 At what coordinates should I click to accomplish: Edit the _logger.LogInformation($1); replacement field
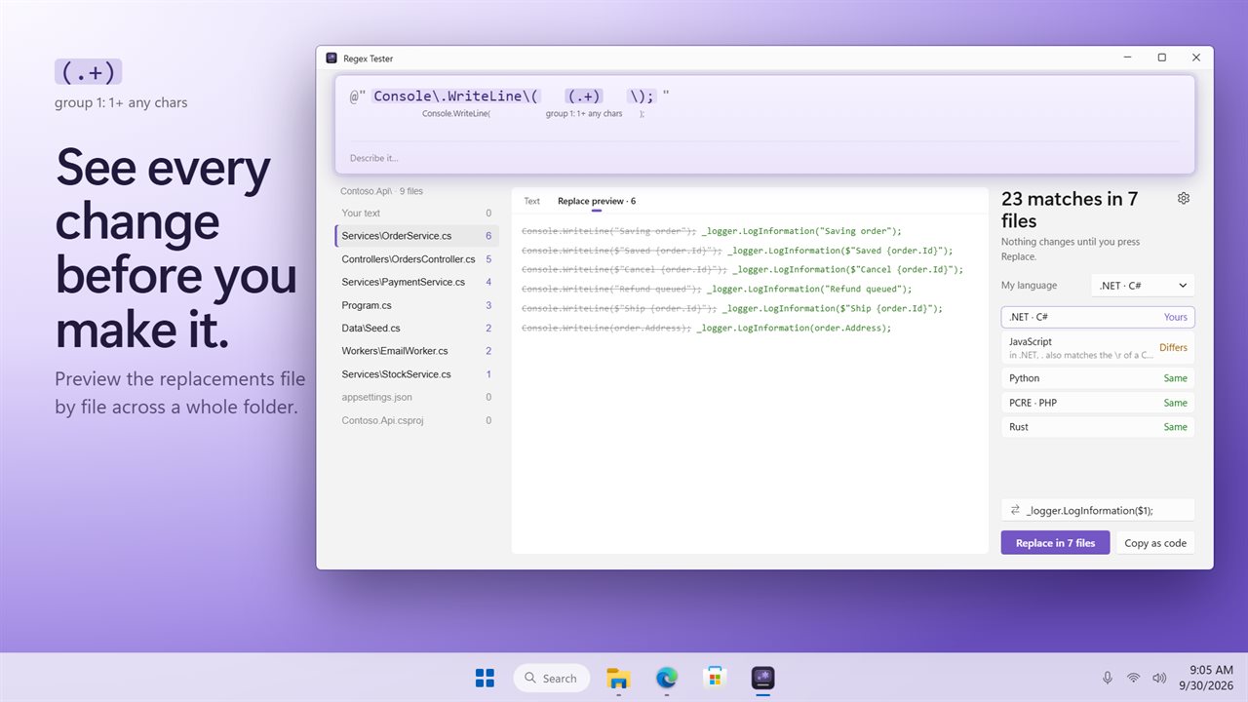coord(1098,510)
